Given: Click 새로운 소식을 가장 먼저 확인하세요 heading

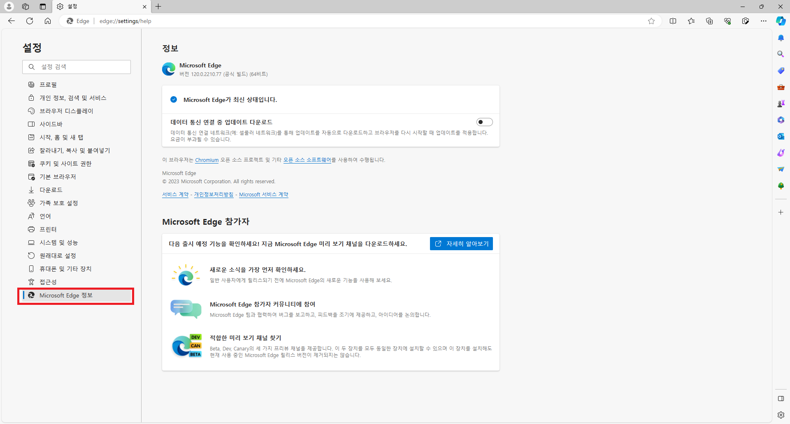Looking at the screenshot, I should click(258, 270).
